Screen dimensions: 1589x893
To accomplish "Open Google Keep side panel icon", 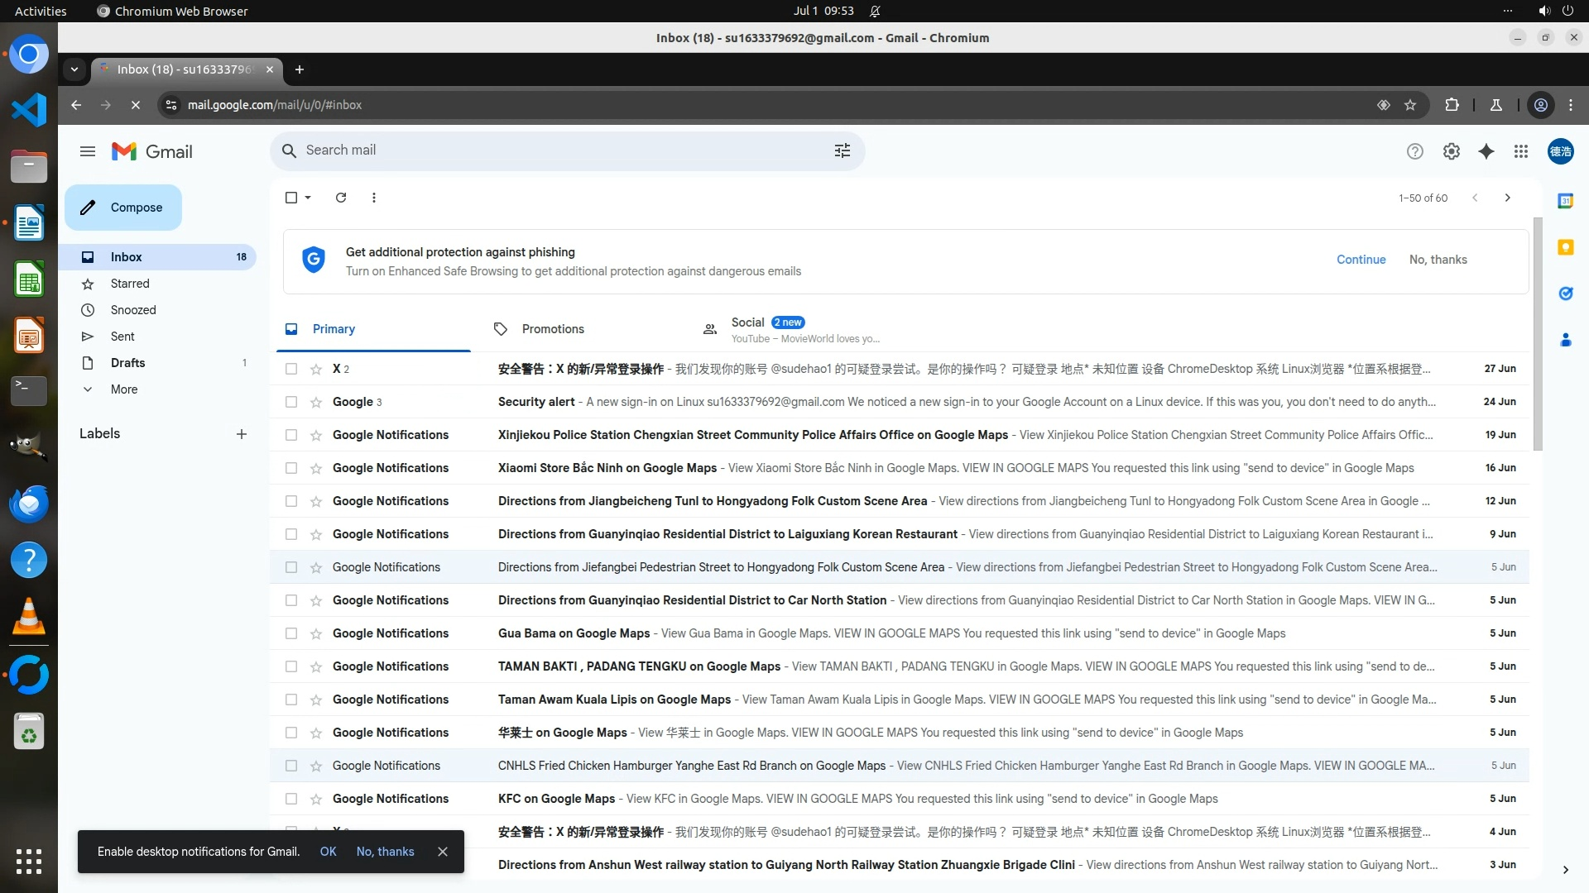I will pos(1565,247).
